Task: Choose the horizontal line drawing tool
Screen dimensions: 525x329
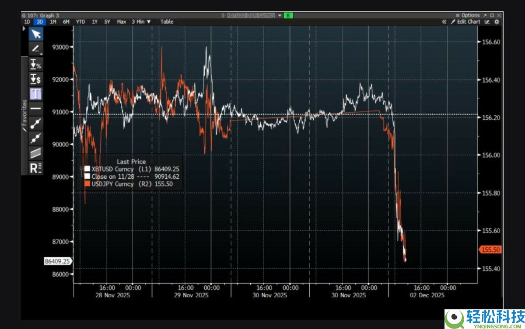Action: (x=35, y=108)
